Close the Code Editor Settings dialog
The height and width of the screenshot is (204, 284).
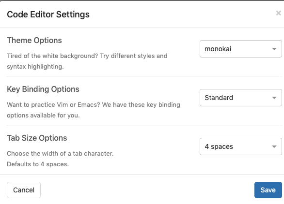point(278,13)
